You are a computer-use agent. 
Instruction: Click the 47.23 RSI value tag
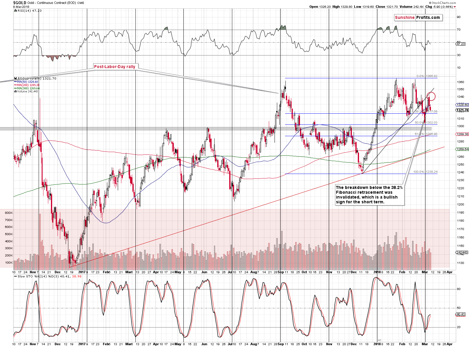coord(461,44)
